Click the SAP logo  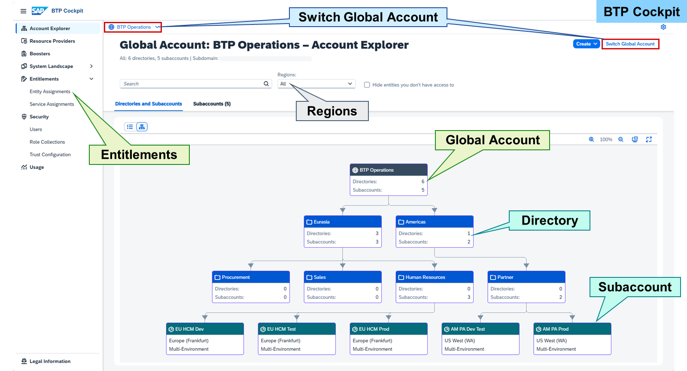[40, 11]
